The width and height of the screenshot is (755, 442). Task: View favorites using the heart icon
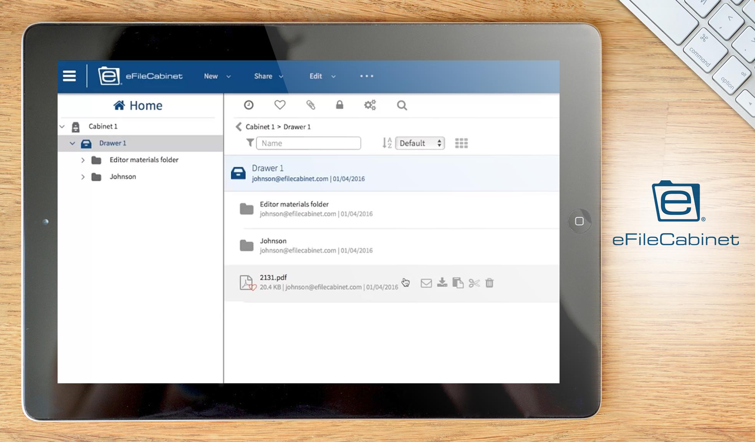pyautogui.click(x=280, y=105)
